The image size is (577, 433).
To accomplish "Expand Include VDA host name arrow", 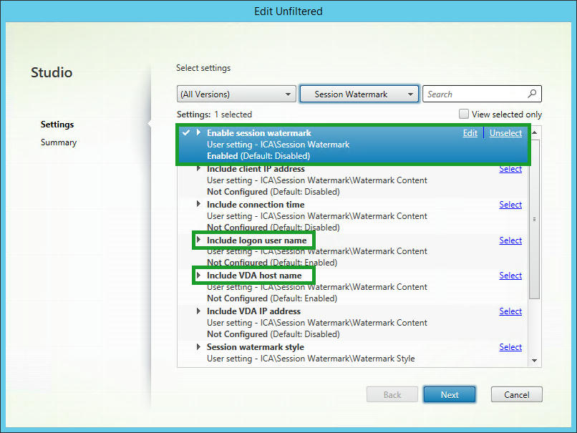I will [x=199, y=276].
